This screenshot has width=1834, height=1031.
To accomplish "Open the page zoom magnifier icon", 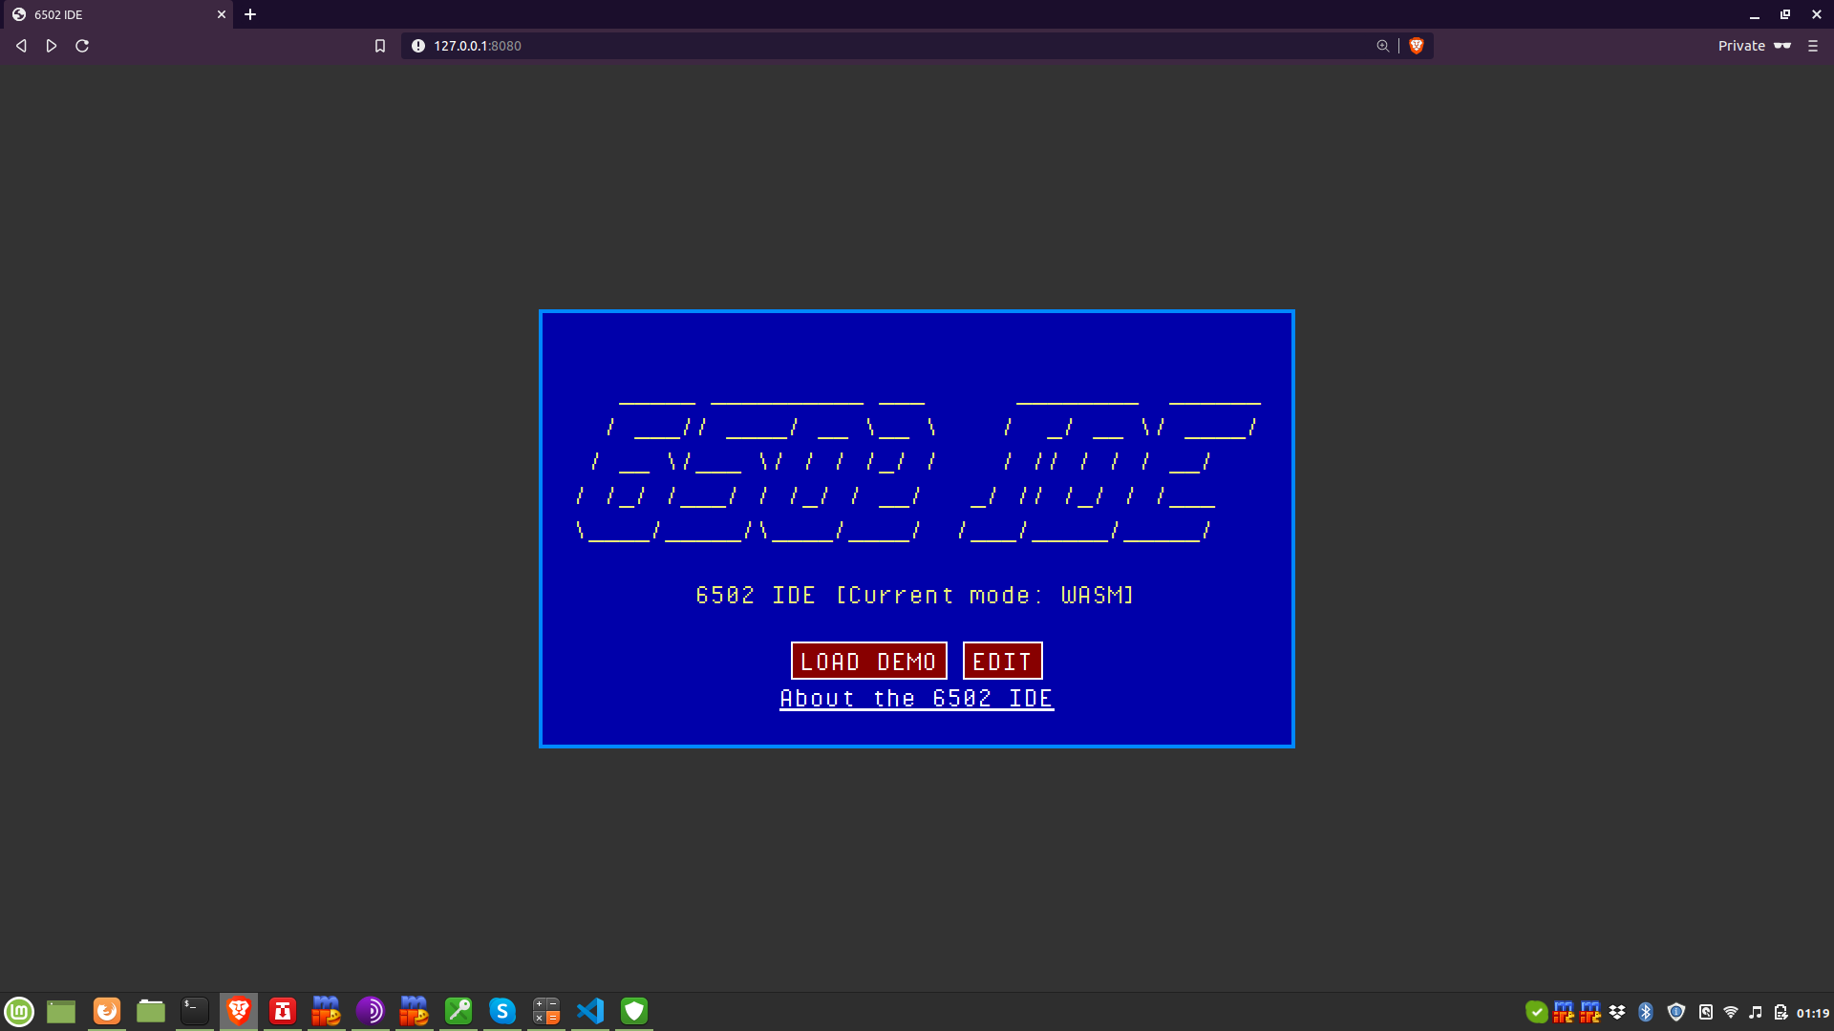I will coord(1382,46).
